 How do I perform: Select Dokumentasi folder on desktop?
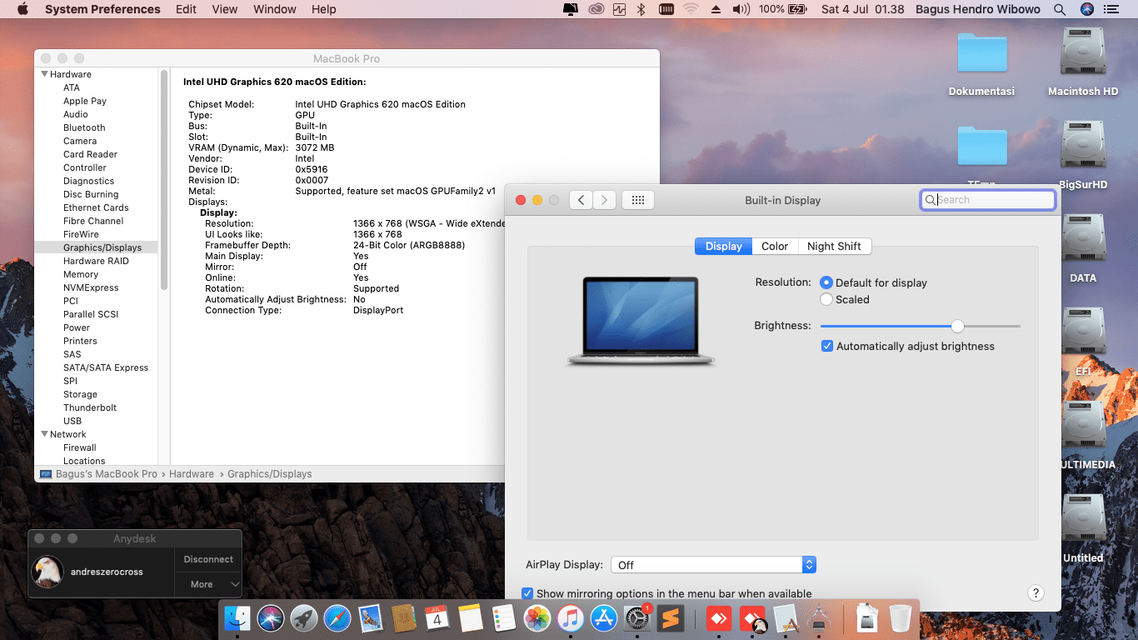[x=981, y=64]
